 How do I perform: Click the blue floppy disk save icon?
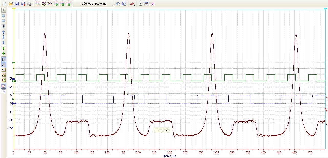coord(17,4)
